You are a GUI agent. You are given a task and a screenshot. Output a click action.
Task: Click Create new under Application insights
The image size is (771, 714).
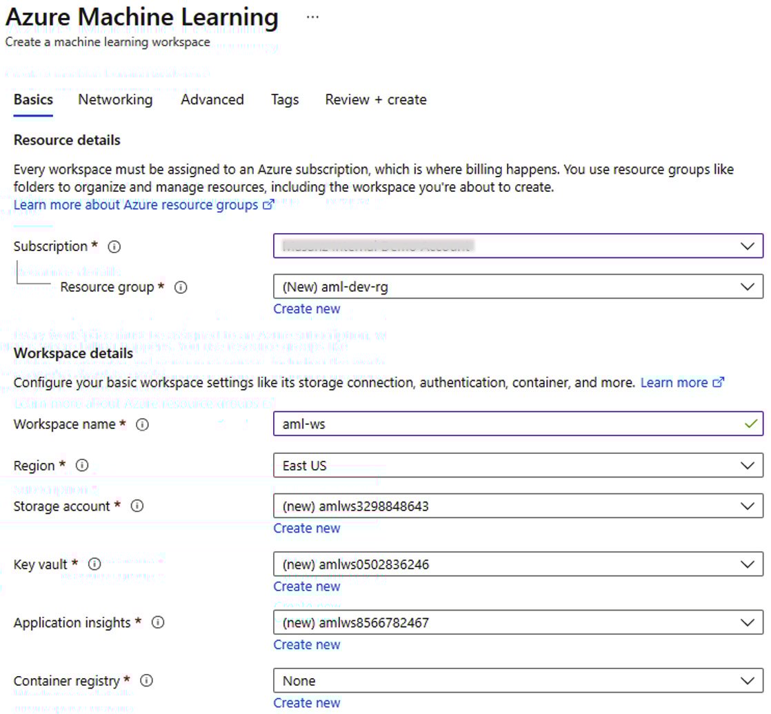[307, 644]
